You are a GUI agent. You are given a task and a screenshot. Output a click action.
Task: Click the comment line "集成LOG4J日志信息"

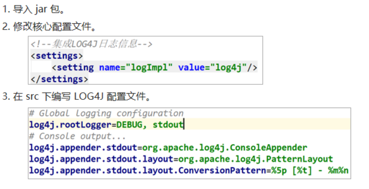(91, 44)
